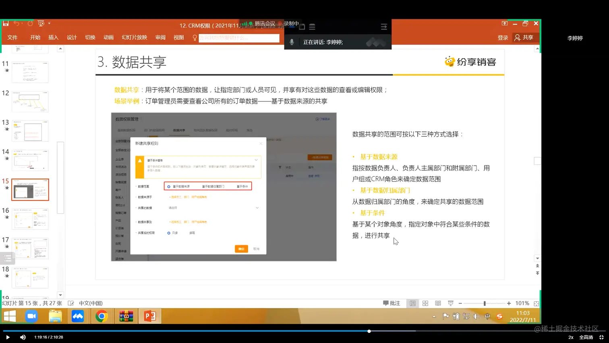The height and width of the screenshot is (343, 609).
Task: Switch to the 开始 ribbon tab
Action: 35,37
